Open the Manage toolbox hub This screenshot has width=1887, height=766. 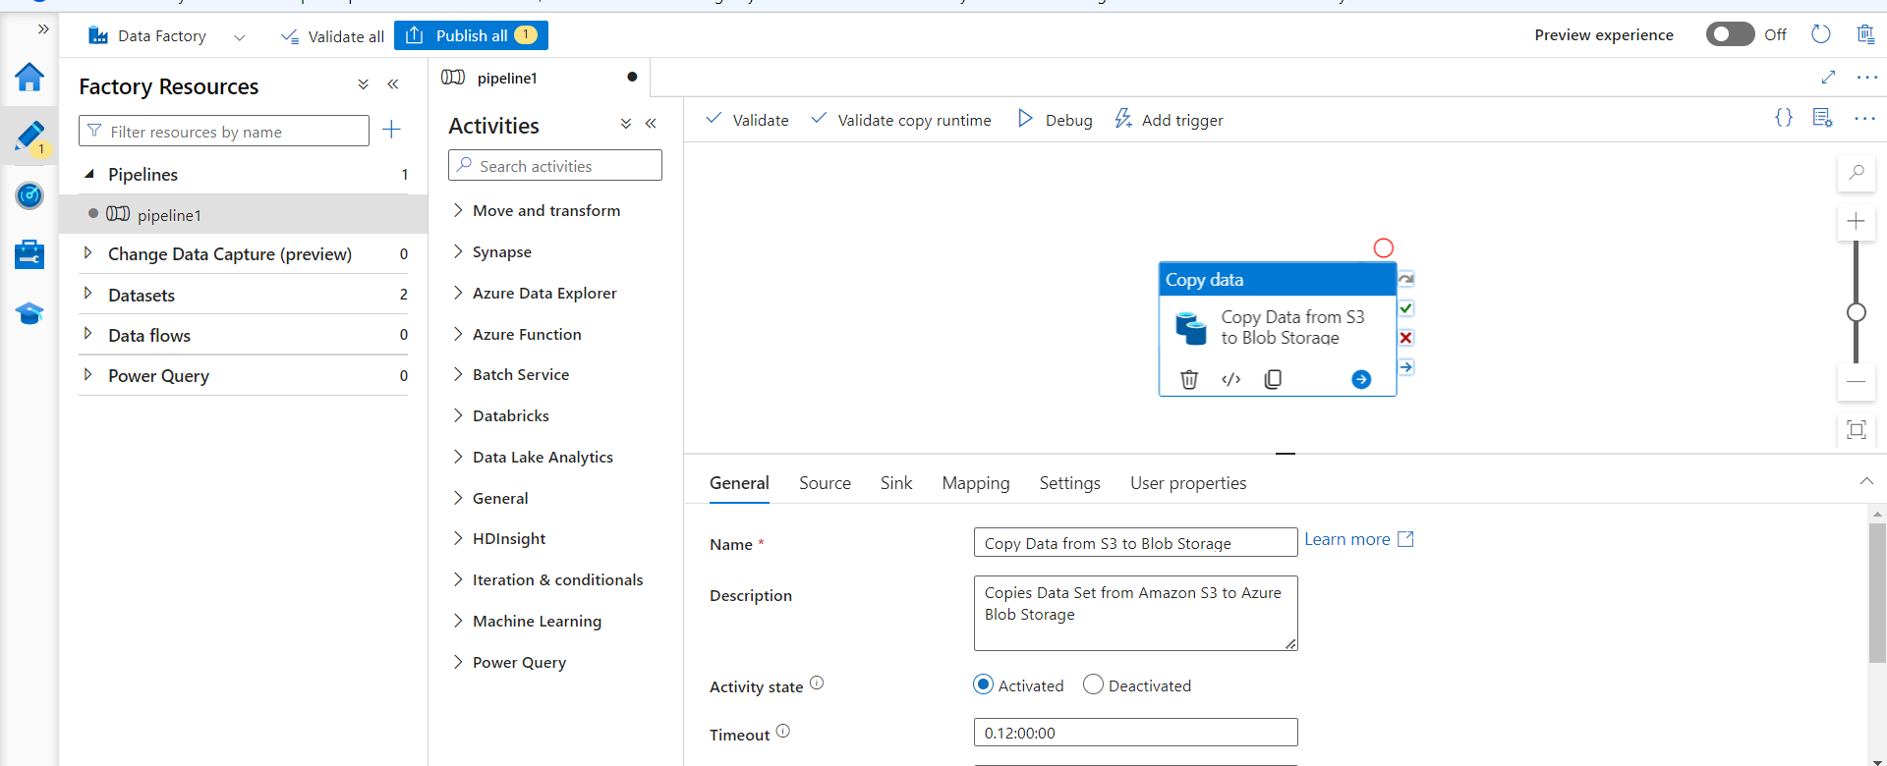click(x=29, y=254)
